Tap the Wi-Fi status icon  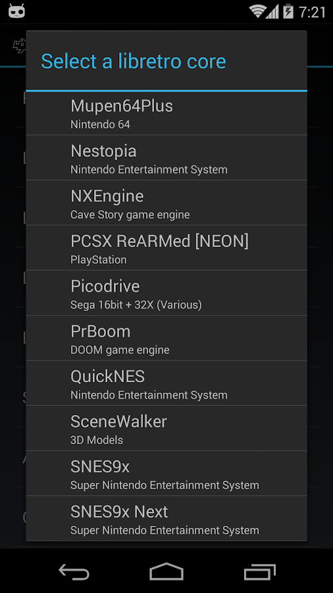point(257,11)
